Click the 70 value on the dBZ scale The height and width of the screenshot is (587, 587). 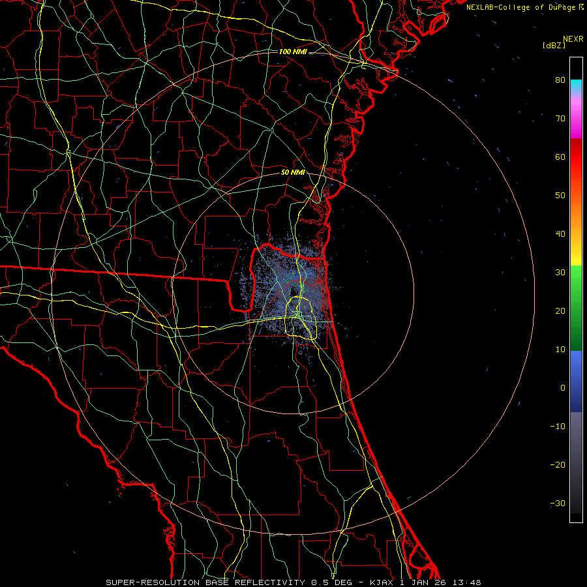pos(560,119)
